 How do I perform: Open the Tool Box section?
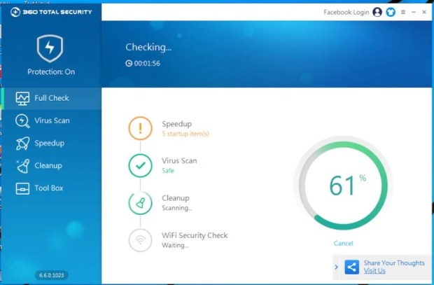click(52, 188)
